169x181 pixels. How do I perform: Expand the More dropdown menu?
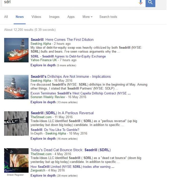(x=87, y=17)
